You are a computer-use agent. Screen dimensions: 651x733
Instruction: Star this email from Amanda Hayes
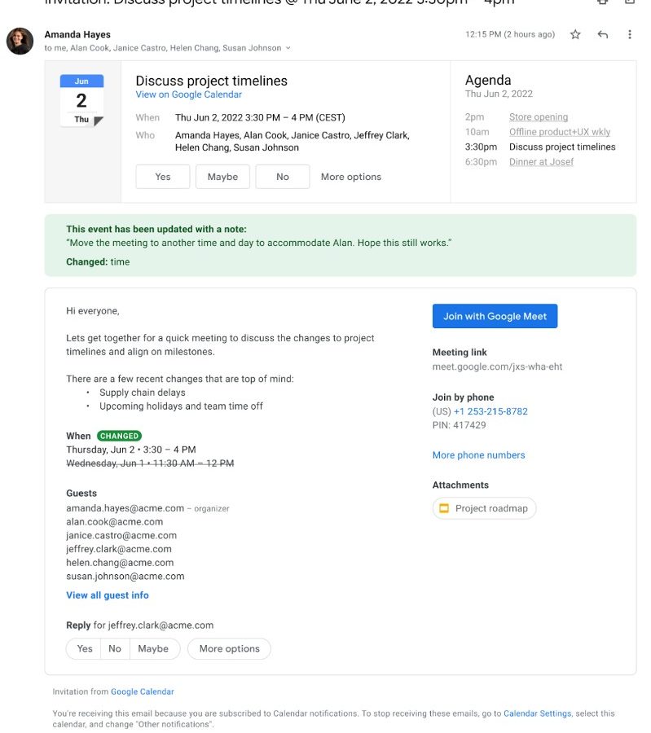click(575, 34)
